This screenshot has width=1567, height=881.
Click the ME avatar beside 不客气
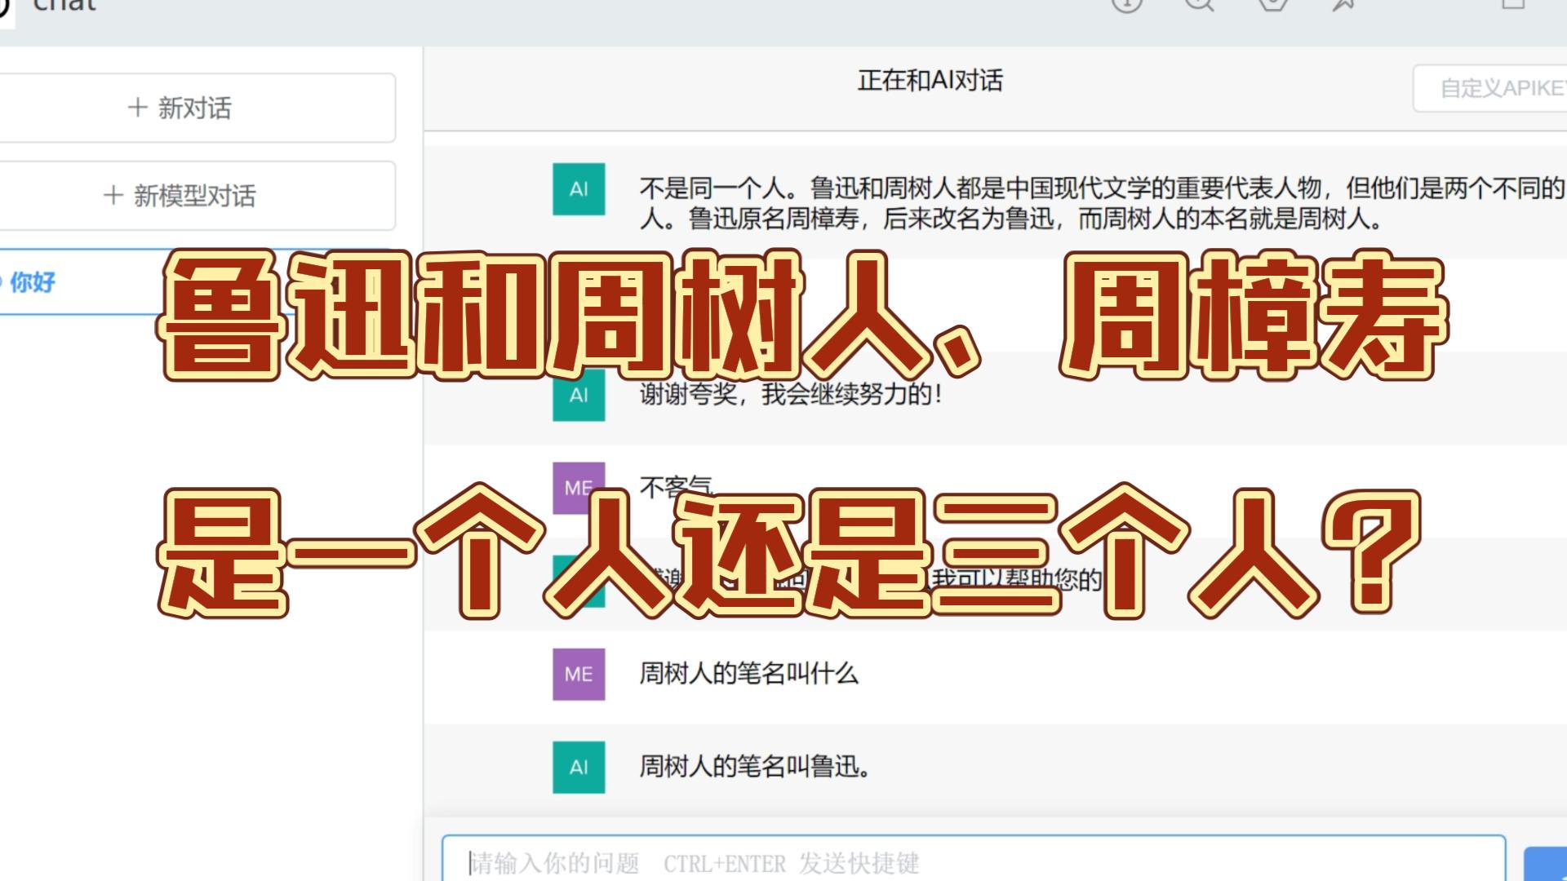(579, 488)
